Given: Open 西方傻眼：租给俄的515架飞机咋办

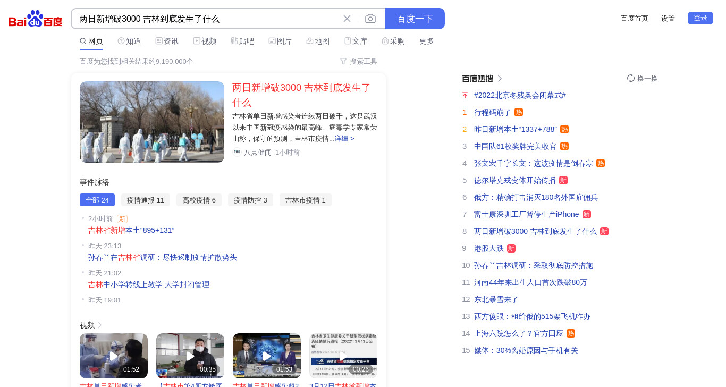Looking at the screenshot, I should 532,316.
